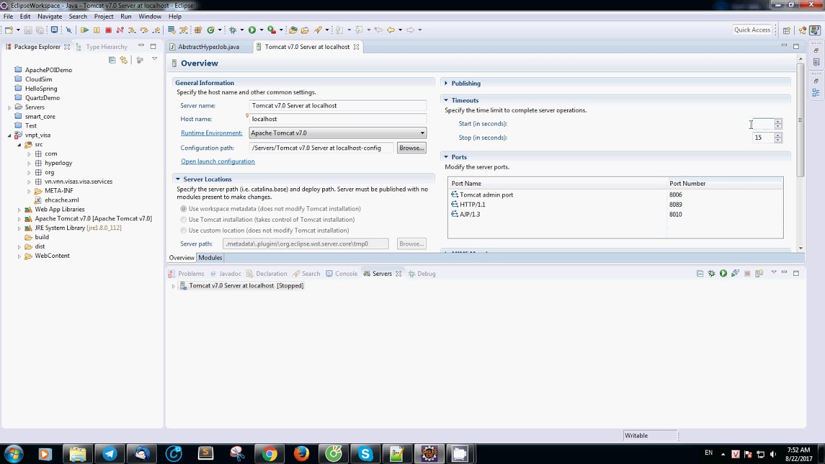This screenshot has width=825, height=464.
Task: Click the Debug bug icon in the main toolbar
Action: coord(233,30)
